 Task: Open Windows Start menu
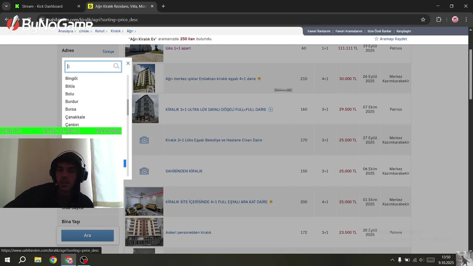click(7, 260)
